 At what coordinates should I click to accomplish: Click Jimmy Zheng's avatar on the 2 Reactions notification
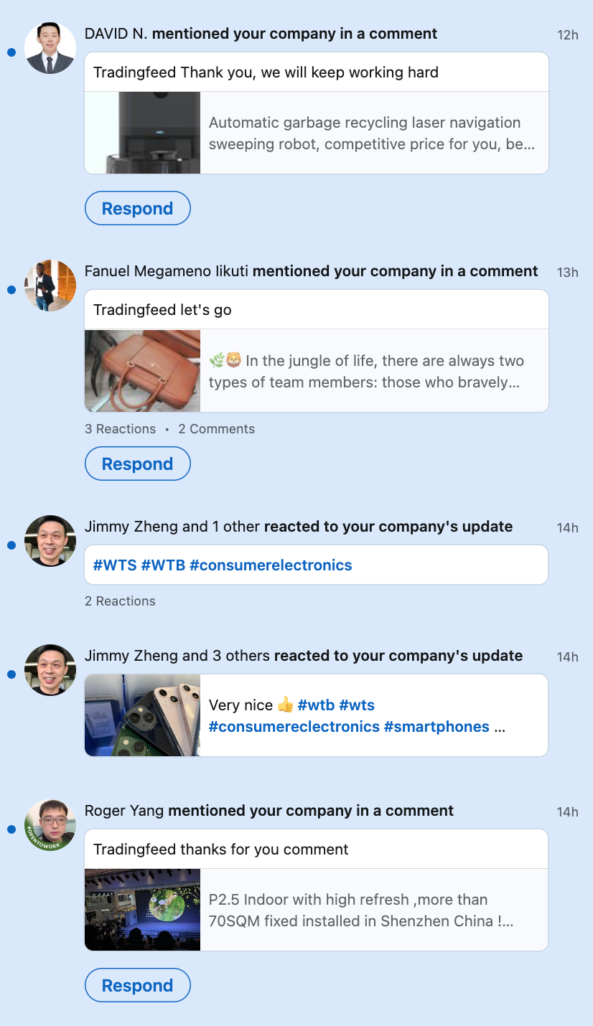(50, 541)
